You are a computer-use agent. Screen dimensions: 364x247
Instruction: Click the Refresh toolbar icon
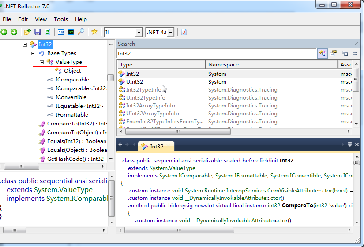[x=47, y=32]
